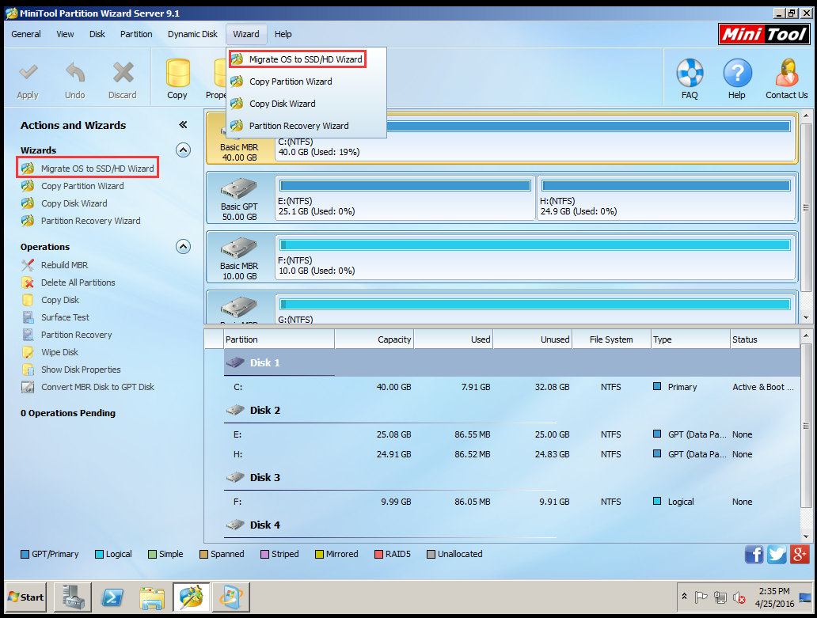
Task: Sort by the Status column header
Action: tap(765, 339)
